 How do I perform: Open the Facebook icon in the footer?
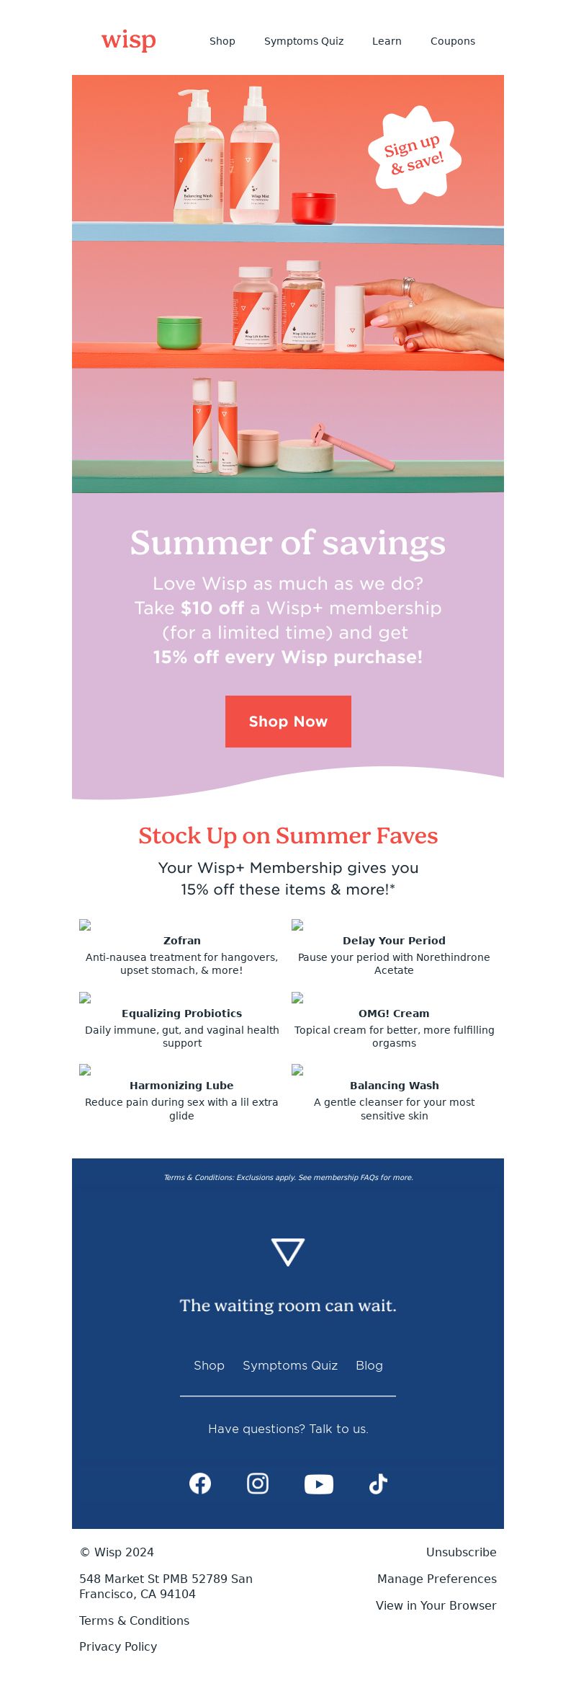coord(200,1484)
